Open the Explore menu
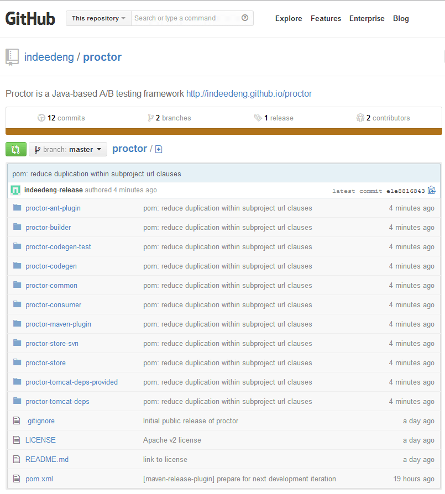Screen dimensions: 445x494 coord(289,18)
